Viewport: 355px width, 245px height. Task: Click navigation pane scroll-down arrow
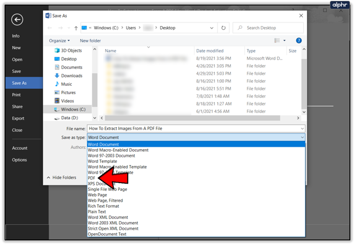[x=95, y=118]
